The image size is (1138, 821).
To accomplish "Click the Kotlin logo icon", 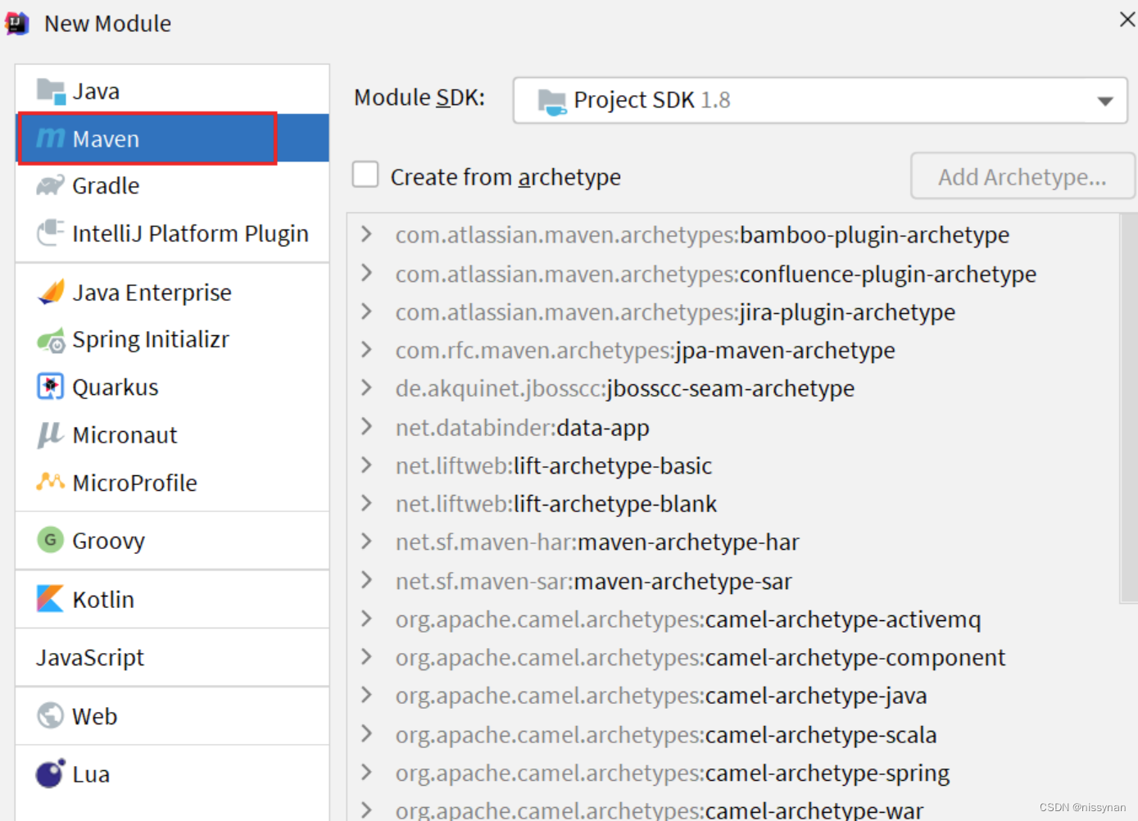I will (50, 598).
